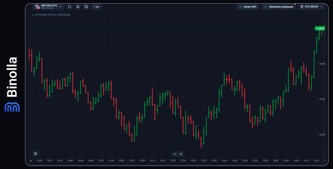Click the 16:00 time axis label
Image resolution: width=333 pixels, height=169 pixels.
275,161
